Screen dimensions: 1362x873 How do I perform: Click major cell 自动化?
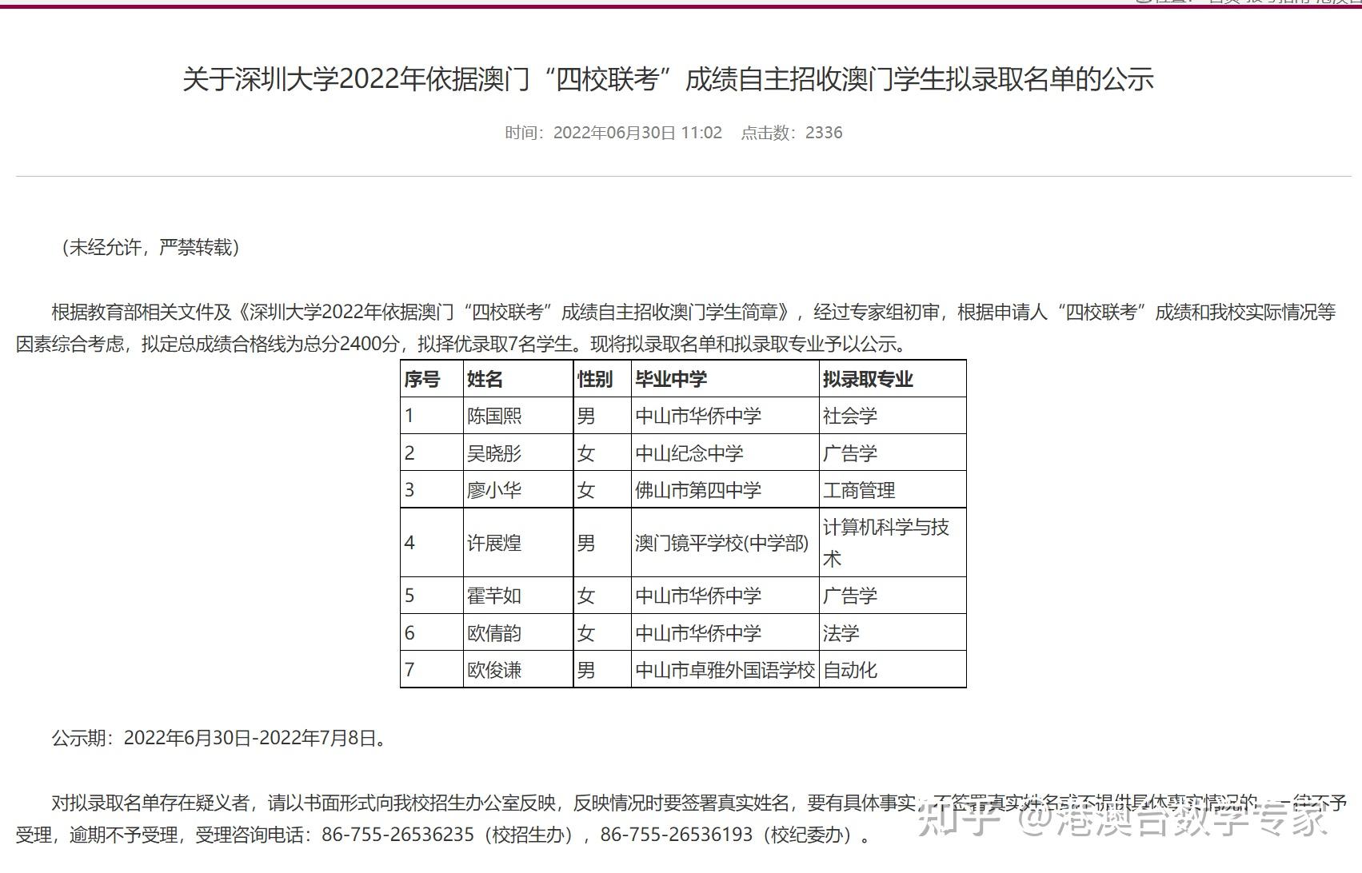tap(893, 670)
